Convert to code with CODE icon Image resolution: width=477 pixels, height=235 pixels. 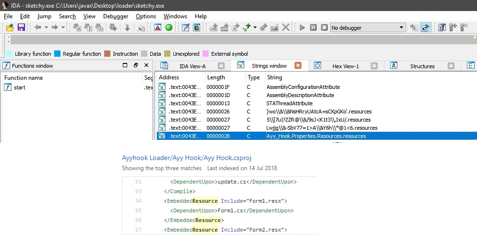click(214, 28)
